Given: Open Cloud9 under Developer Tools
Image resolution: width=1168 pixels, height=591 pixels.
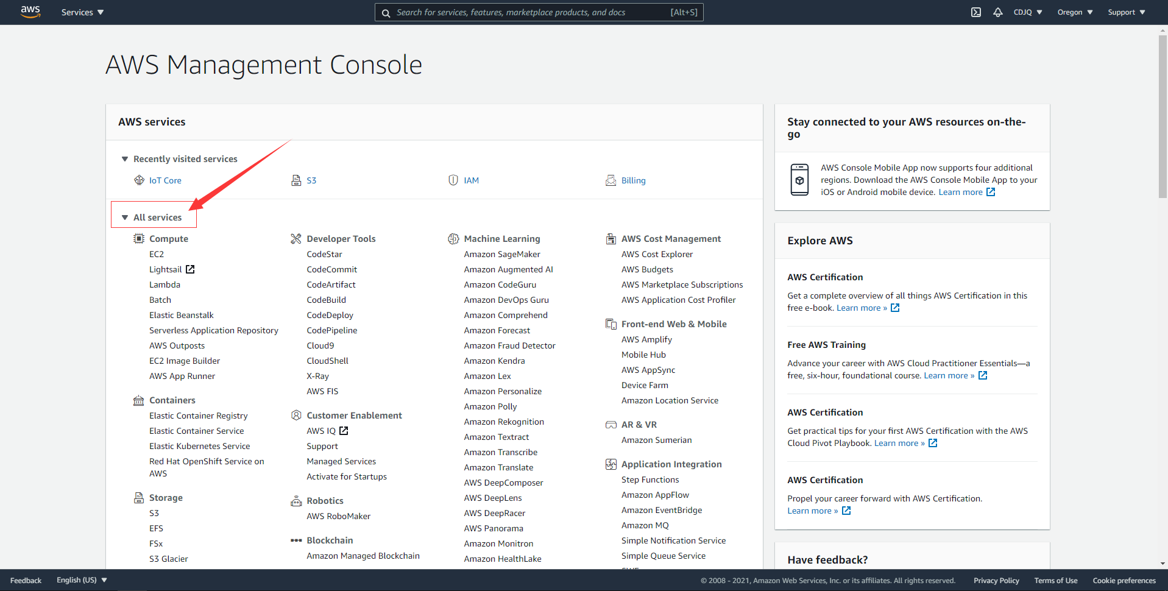Looking at the screenshot, I should coord(320,345).
